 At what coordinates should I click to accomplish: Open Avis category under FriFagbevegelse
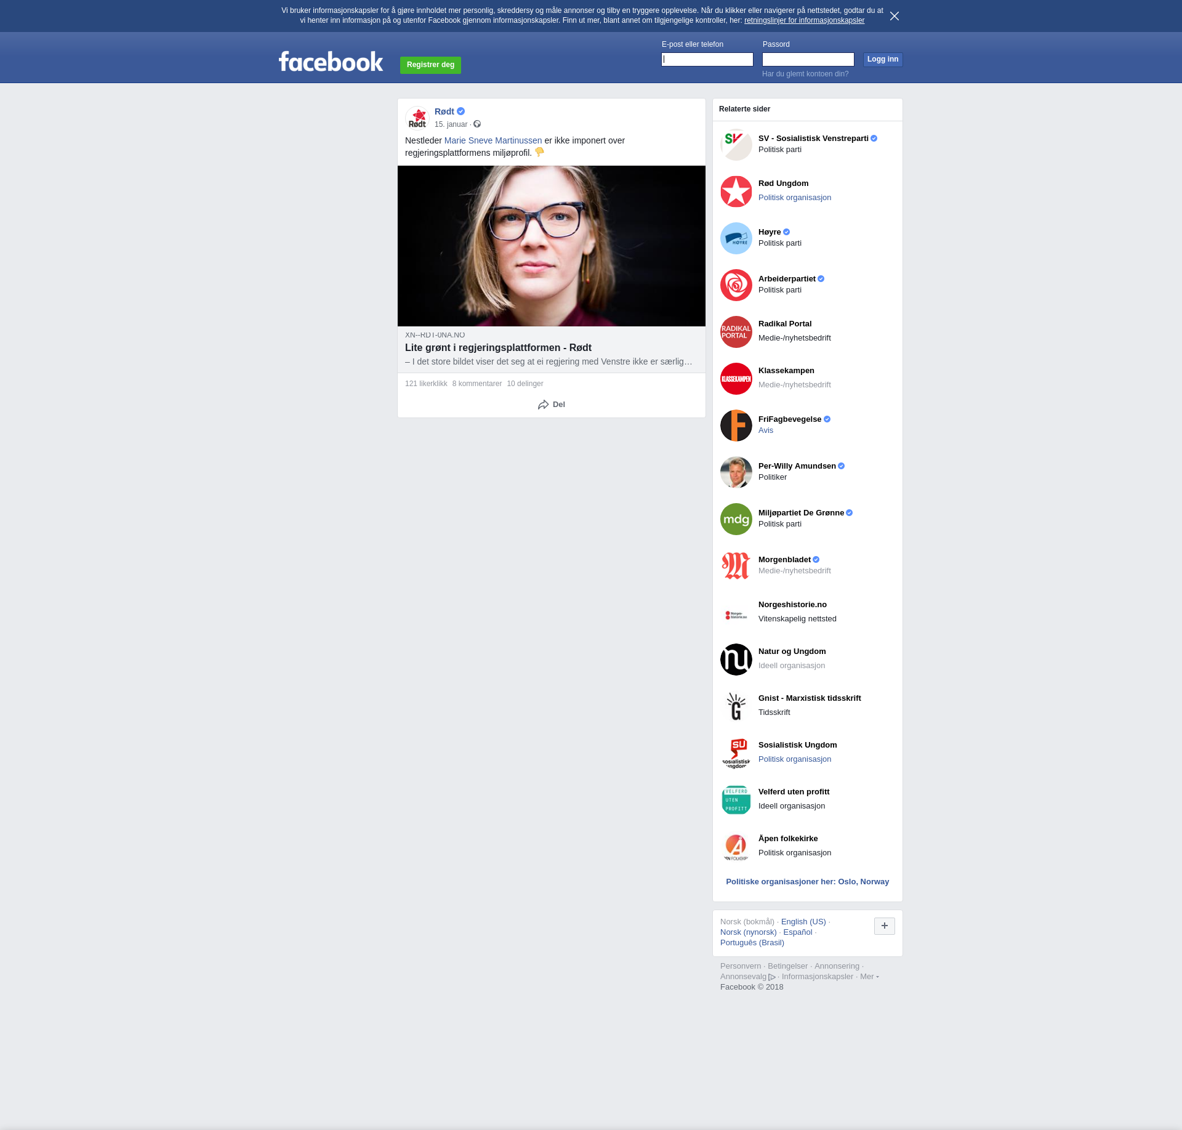(x=766, y=430)
